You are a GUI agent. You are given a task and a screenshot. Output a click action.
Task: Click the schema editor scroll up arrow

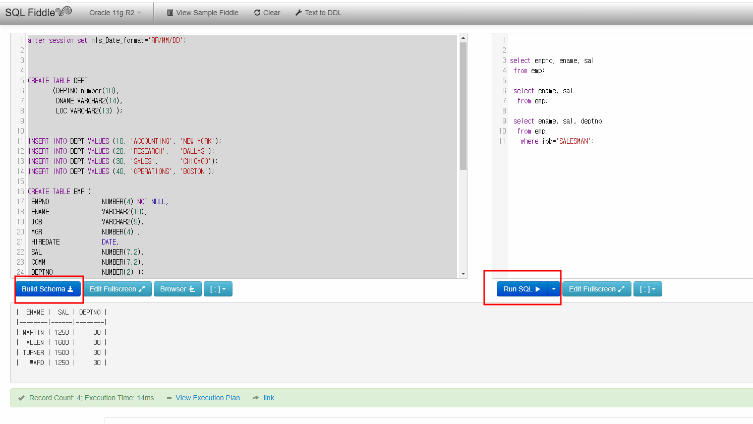coord(463,38)
